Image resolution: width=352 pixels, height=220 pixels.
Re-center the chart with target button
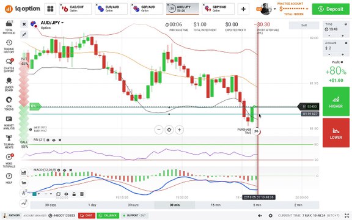click(x=169, y=130)
